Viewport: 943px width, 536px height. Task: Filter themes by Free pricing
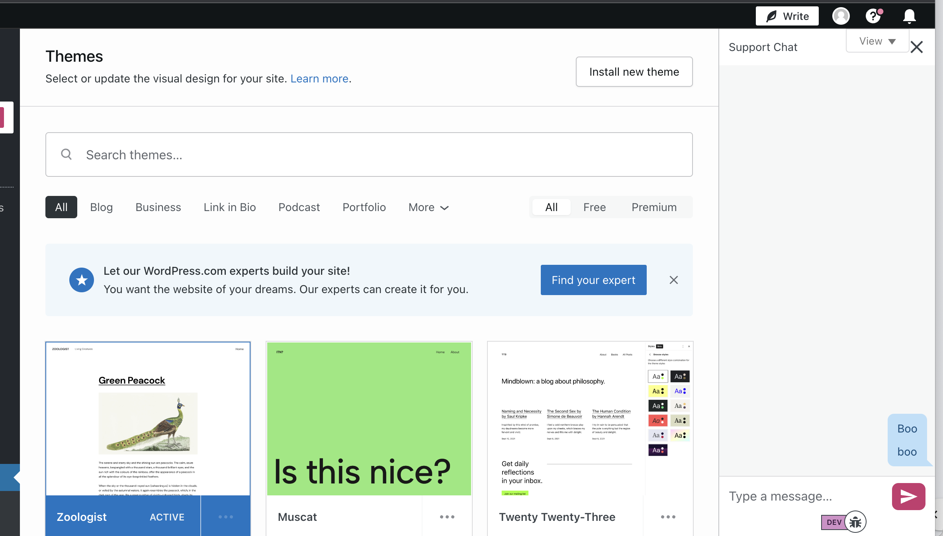594,207
